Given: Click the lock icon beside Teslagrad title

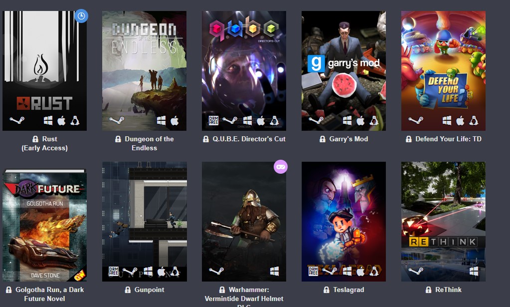Looking at the screenshot, I should click(326, 290).
